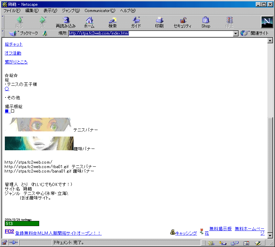This screenshot has width=275, height=247.
Task: Print the page with 印刷
Action: coord(159,22)
